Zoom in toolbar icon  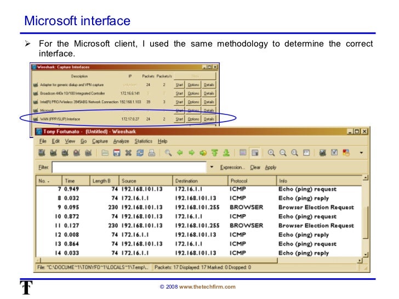pyautogui.click(x=271, y=153)
